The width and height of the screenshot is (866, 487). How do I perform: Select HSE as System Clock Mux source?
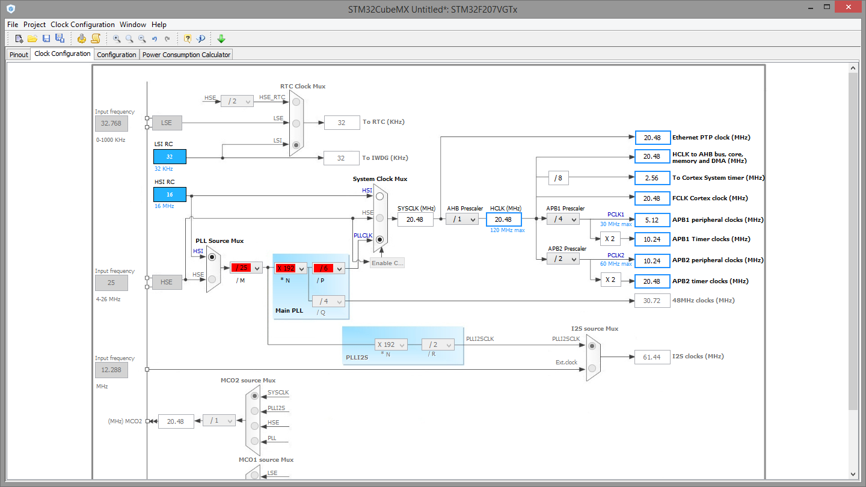tap(379, 218)
